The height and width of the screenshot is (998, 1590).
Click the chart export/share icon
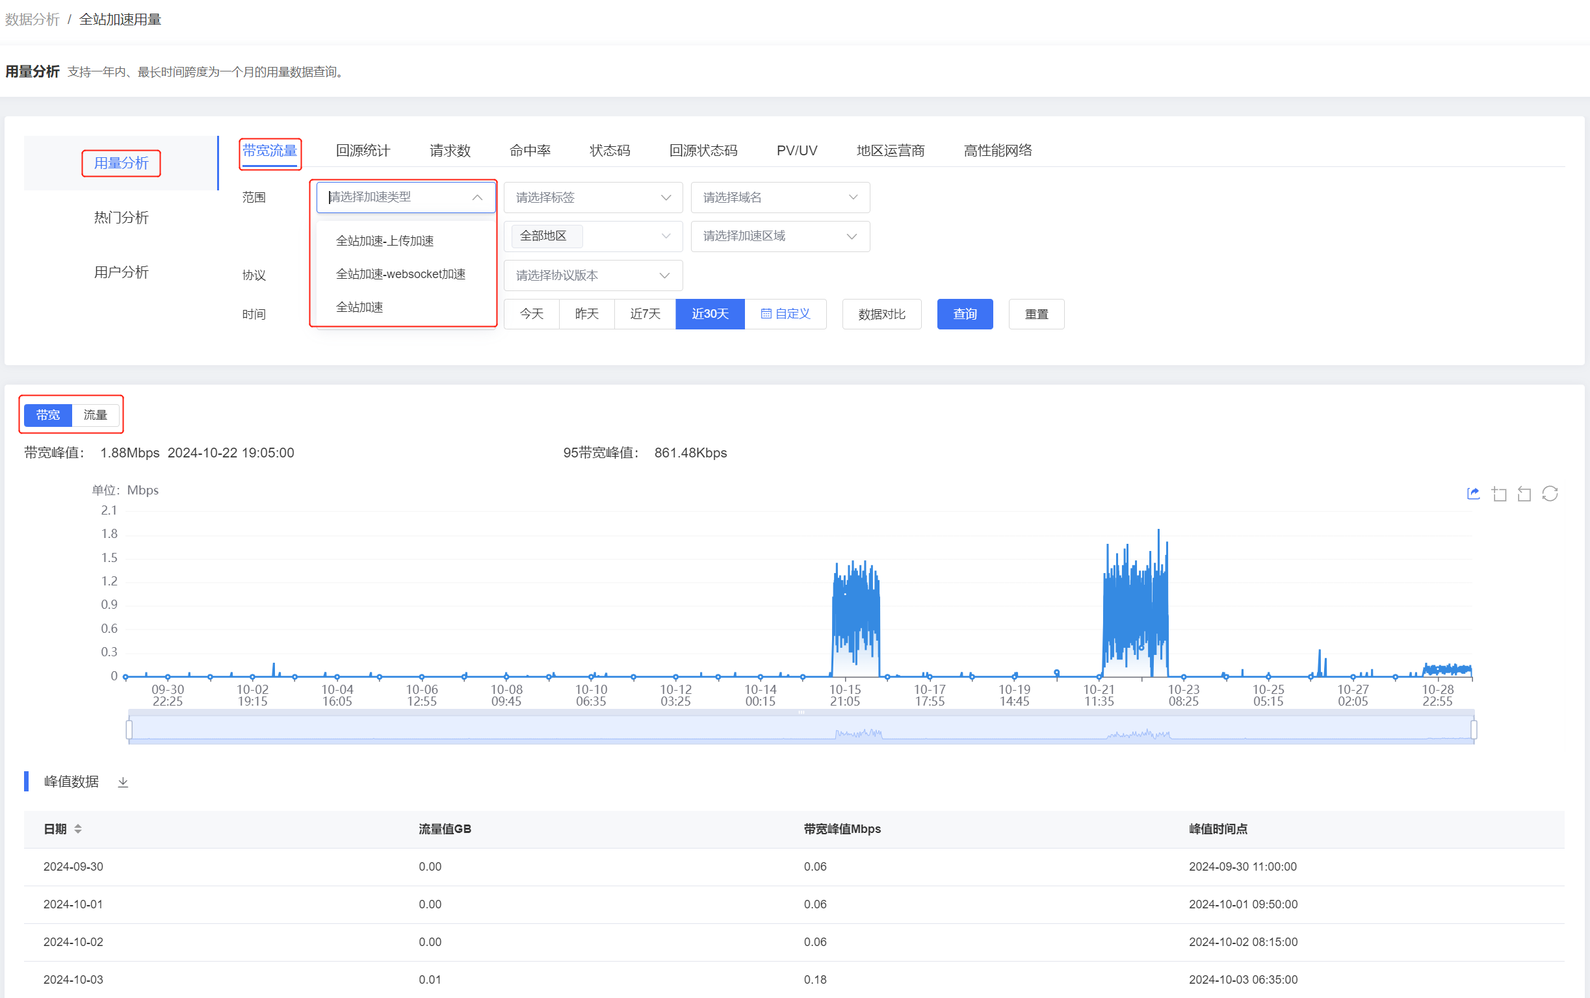point(1473,494)
